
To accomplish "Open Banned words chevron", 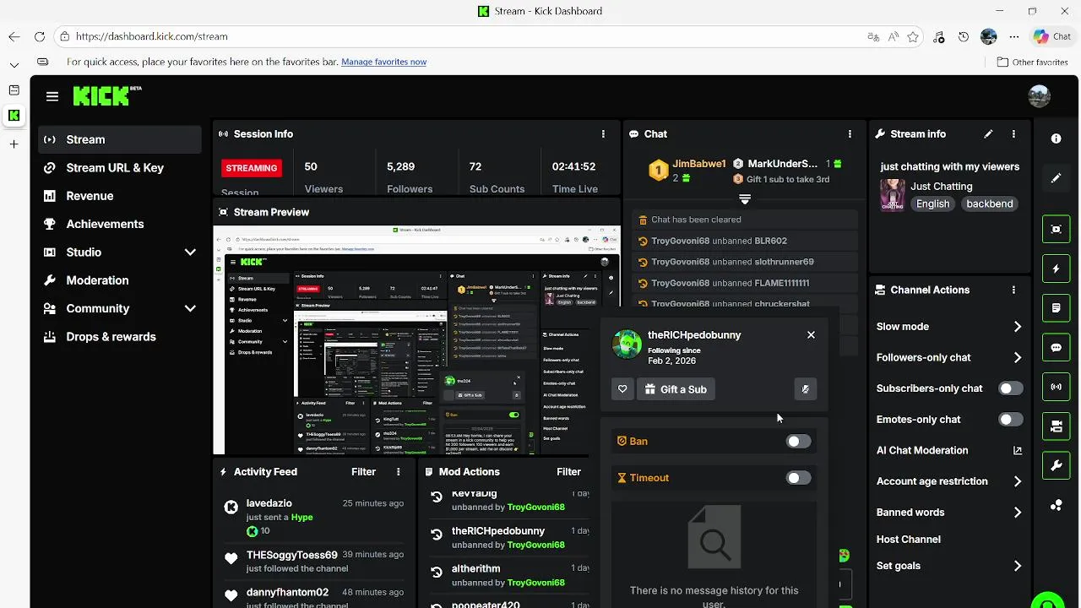I will (1017, 513).
